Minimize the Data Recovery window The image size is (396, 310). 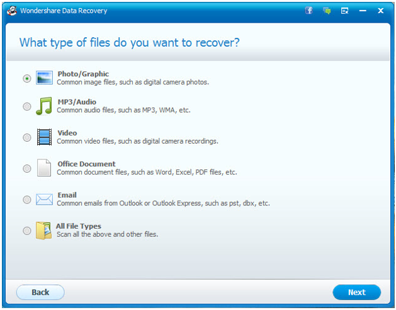pyautogui.click(x=363, y=11)
